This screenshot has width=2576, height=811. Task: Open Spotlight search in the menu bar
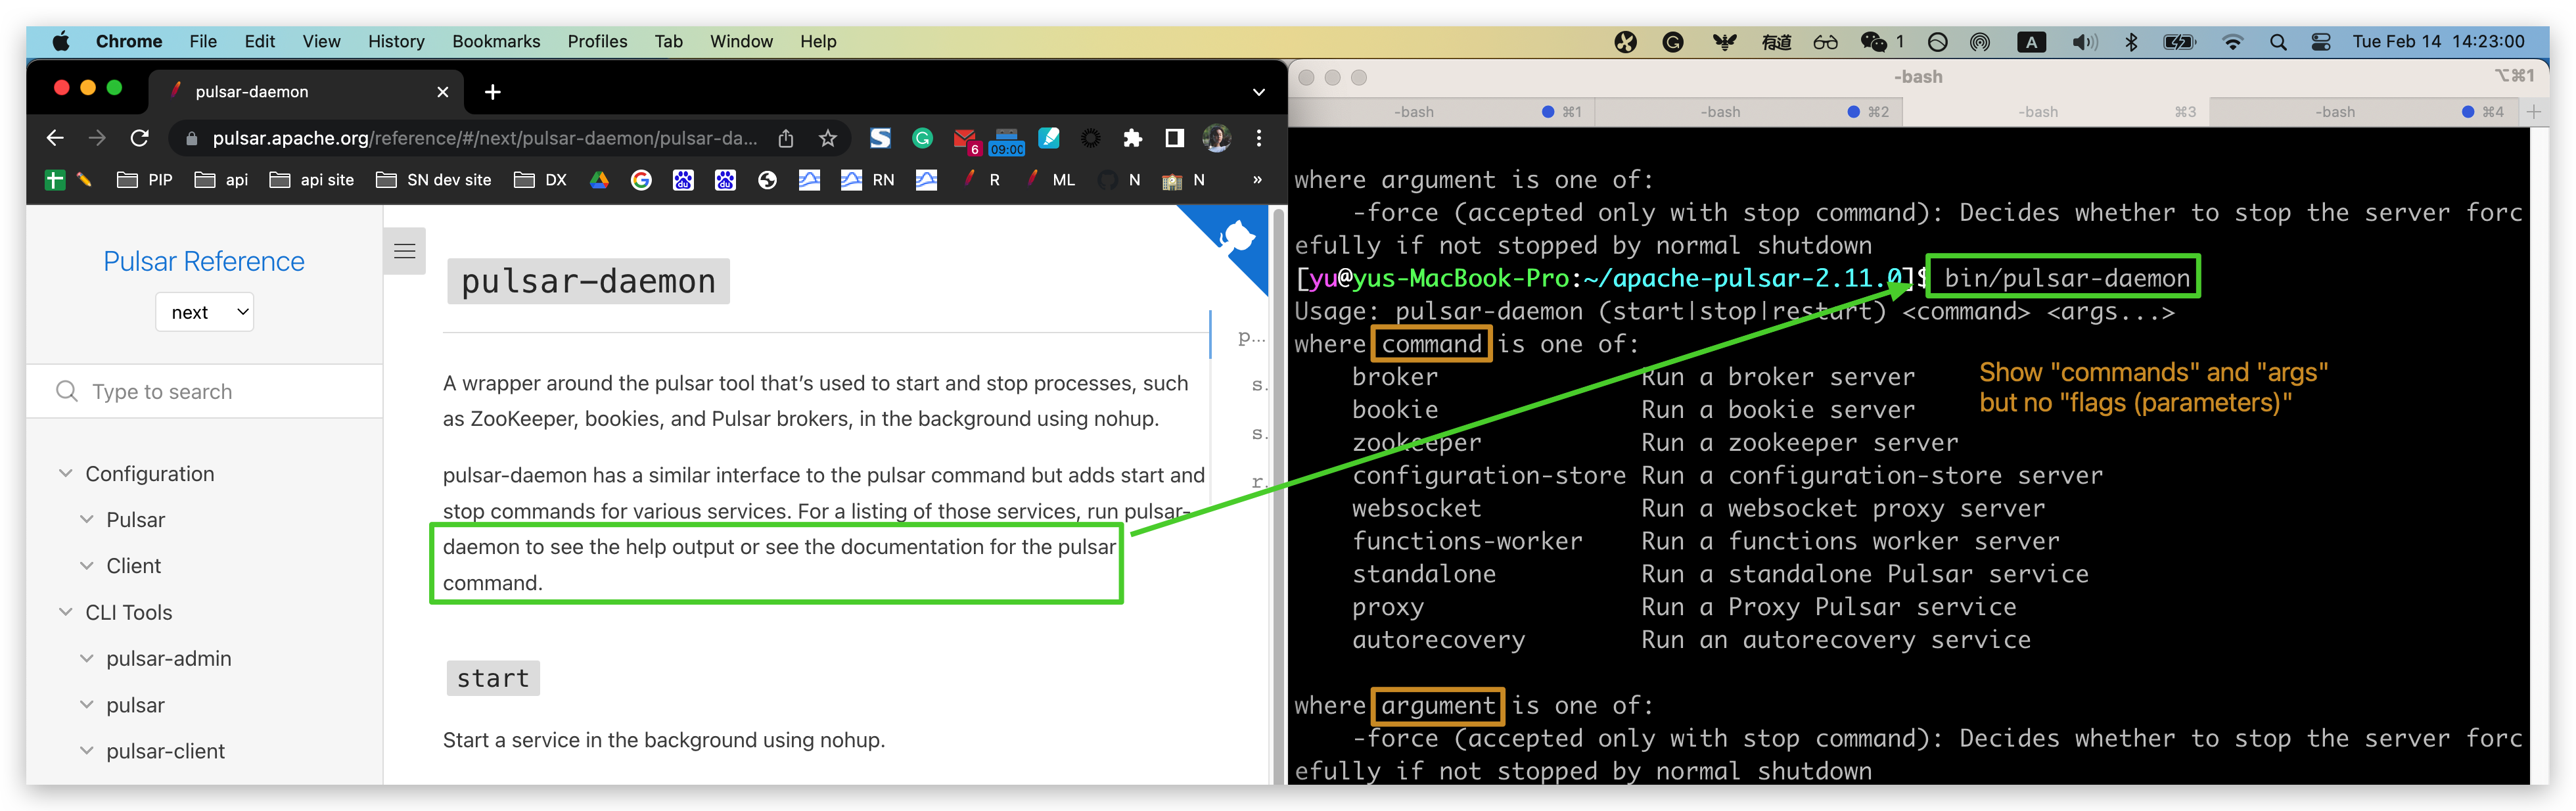point(2278,42)
